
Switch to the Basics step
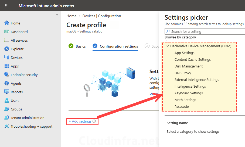[81, 46]
